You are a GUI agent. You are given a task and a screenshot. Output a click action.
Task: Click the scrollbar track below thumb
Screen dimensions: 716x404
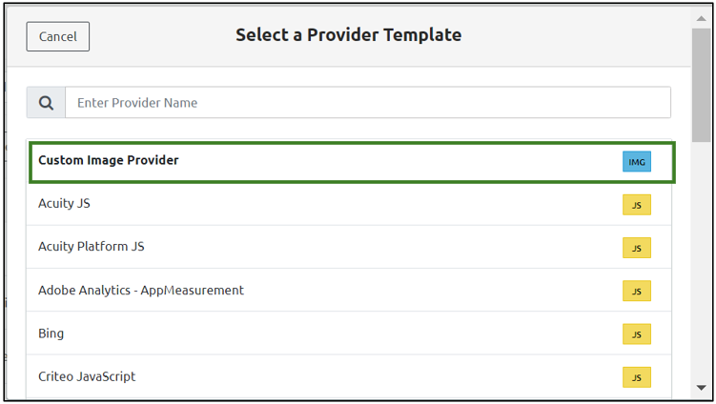[x=702, y=267]
